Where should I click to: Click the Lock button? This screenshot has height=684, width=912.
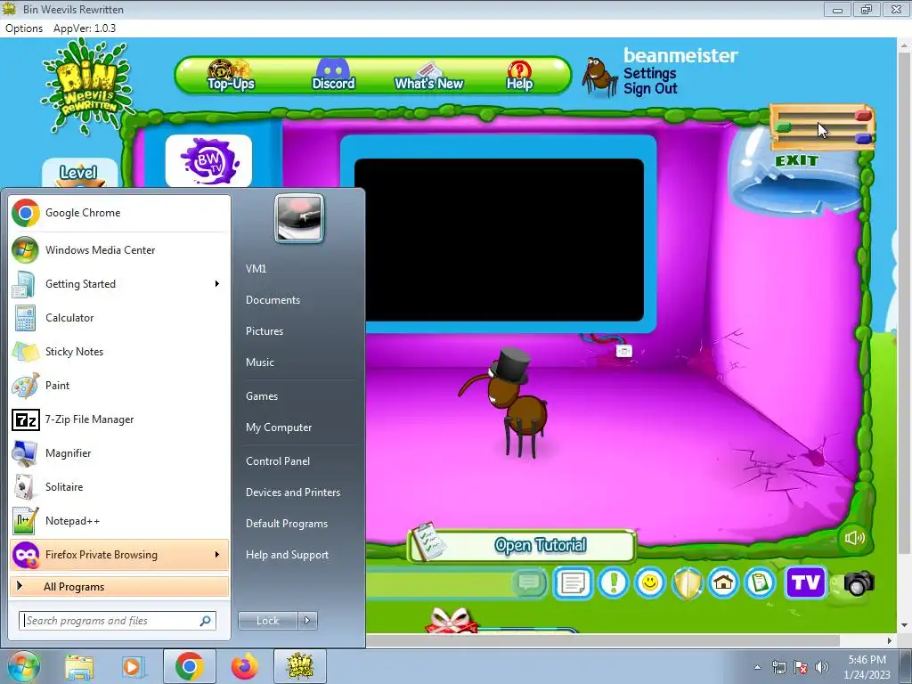tap(268, 621)
